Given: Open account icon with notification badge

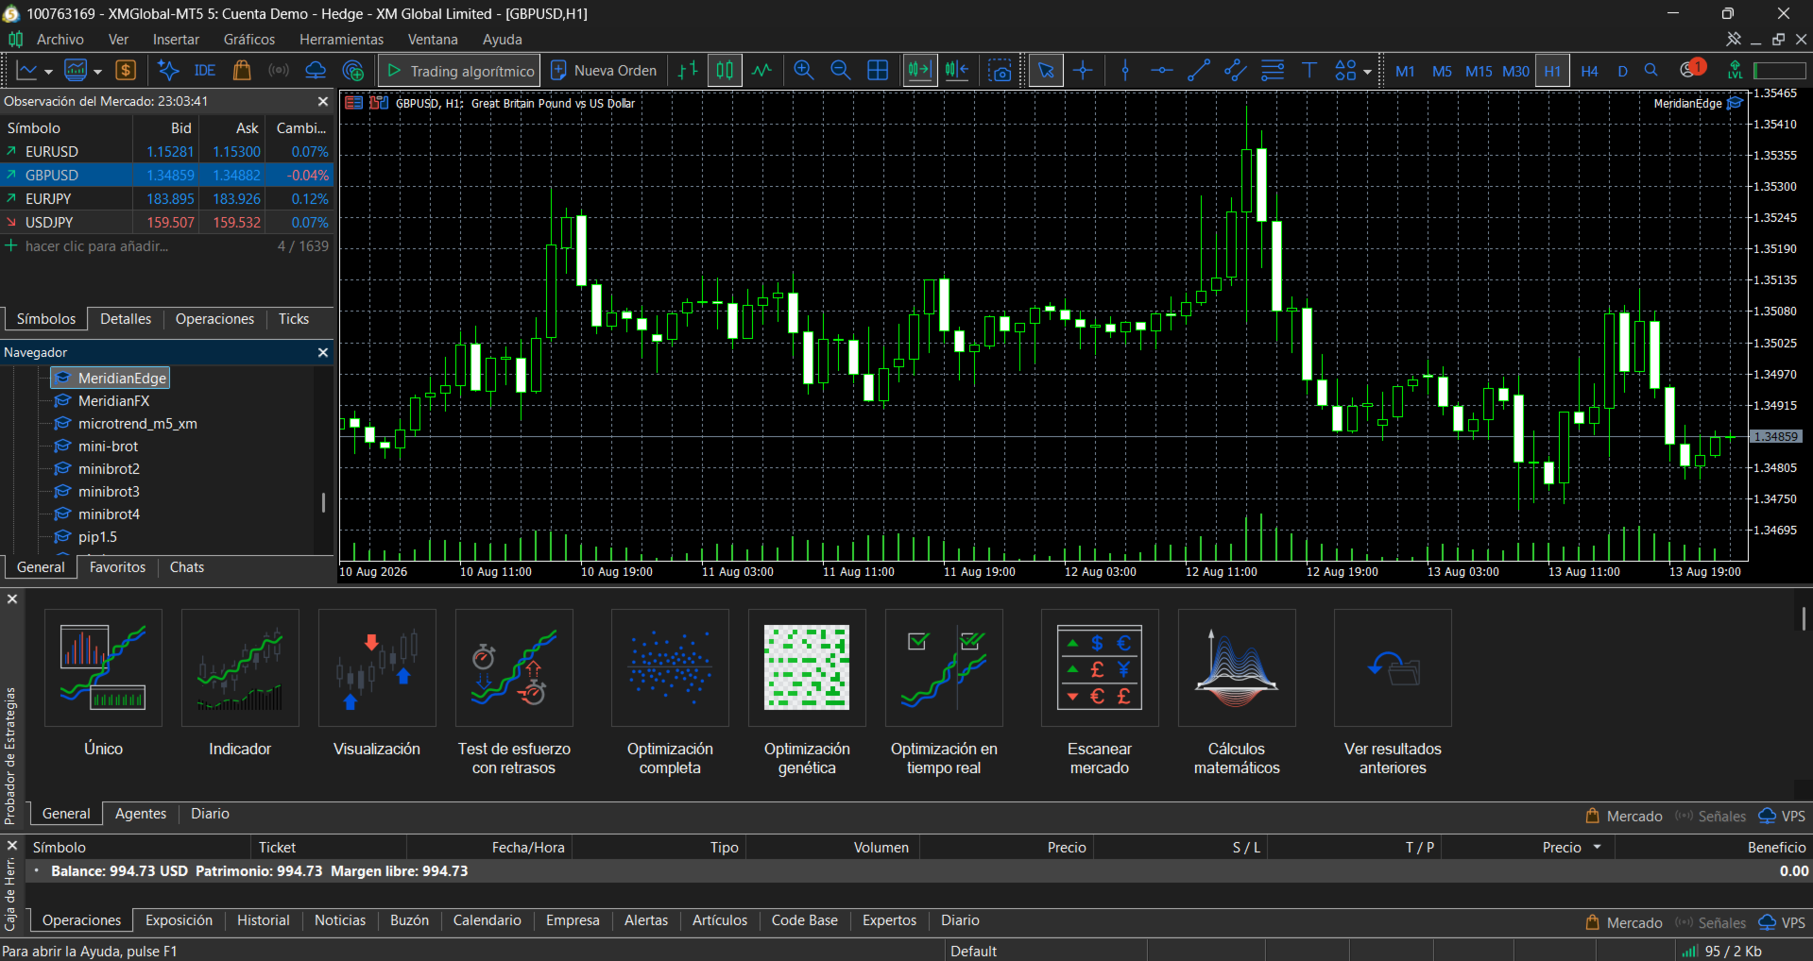Looking at the screenshot, I should (1691, 69).
